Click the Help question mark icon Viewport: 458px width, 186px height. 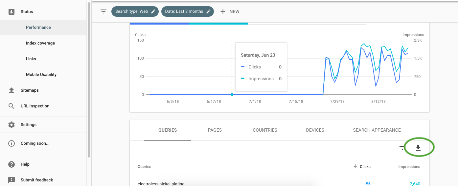pyautogui.click(x=11, y=164)
